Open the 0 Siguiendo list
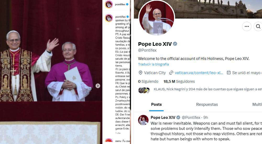Screen dimensions: 262x144 click(148, 81)
